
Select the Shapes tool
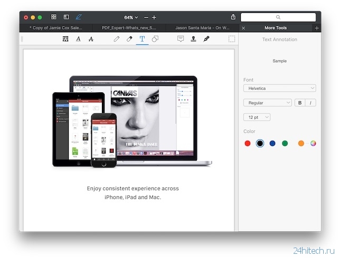point(155,39)
